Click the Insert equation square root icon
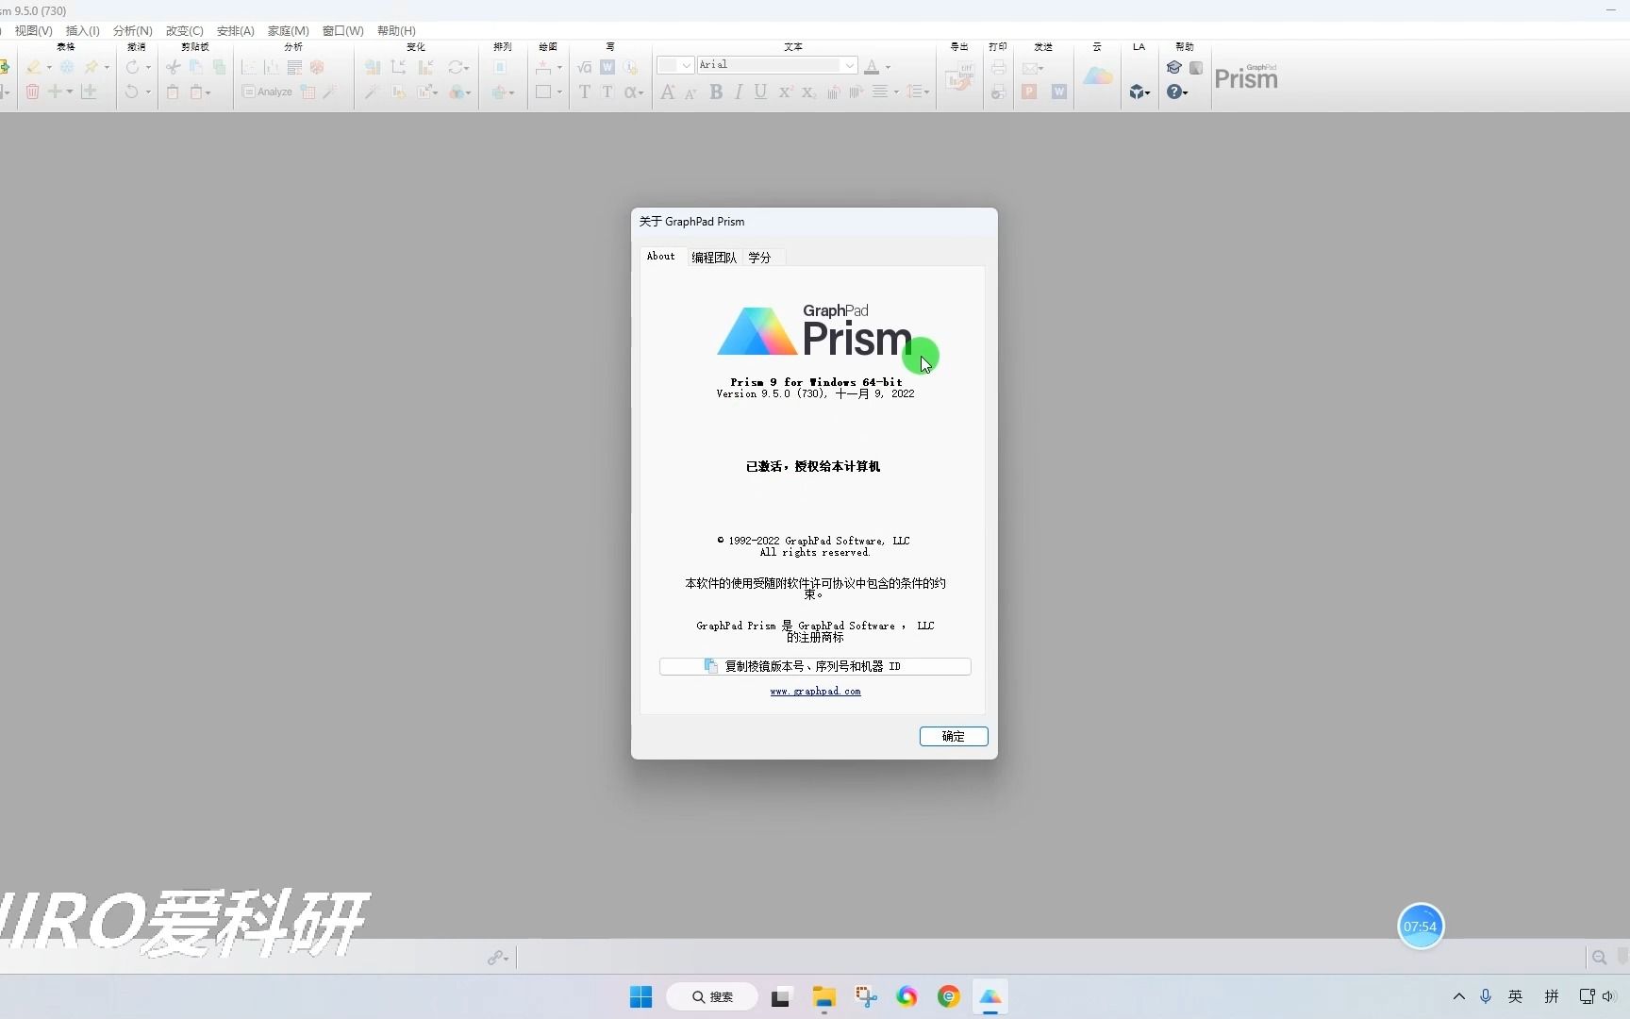 (585, 67)
